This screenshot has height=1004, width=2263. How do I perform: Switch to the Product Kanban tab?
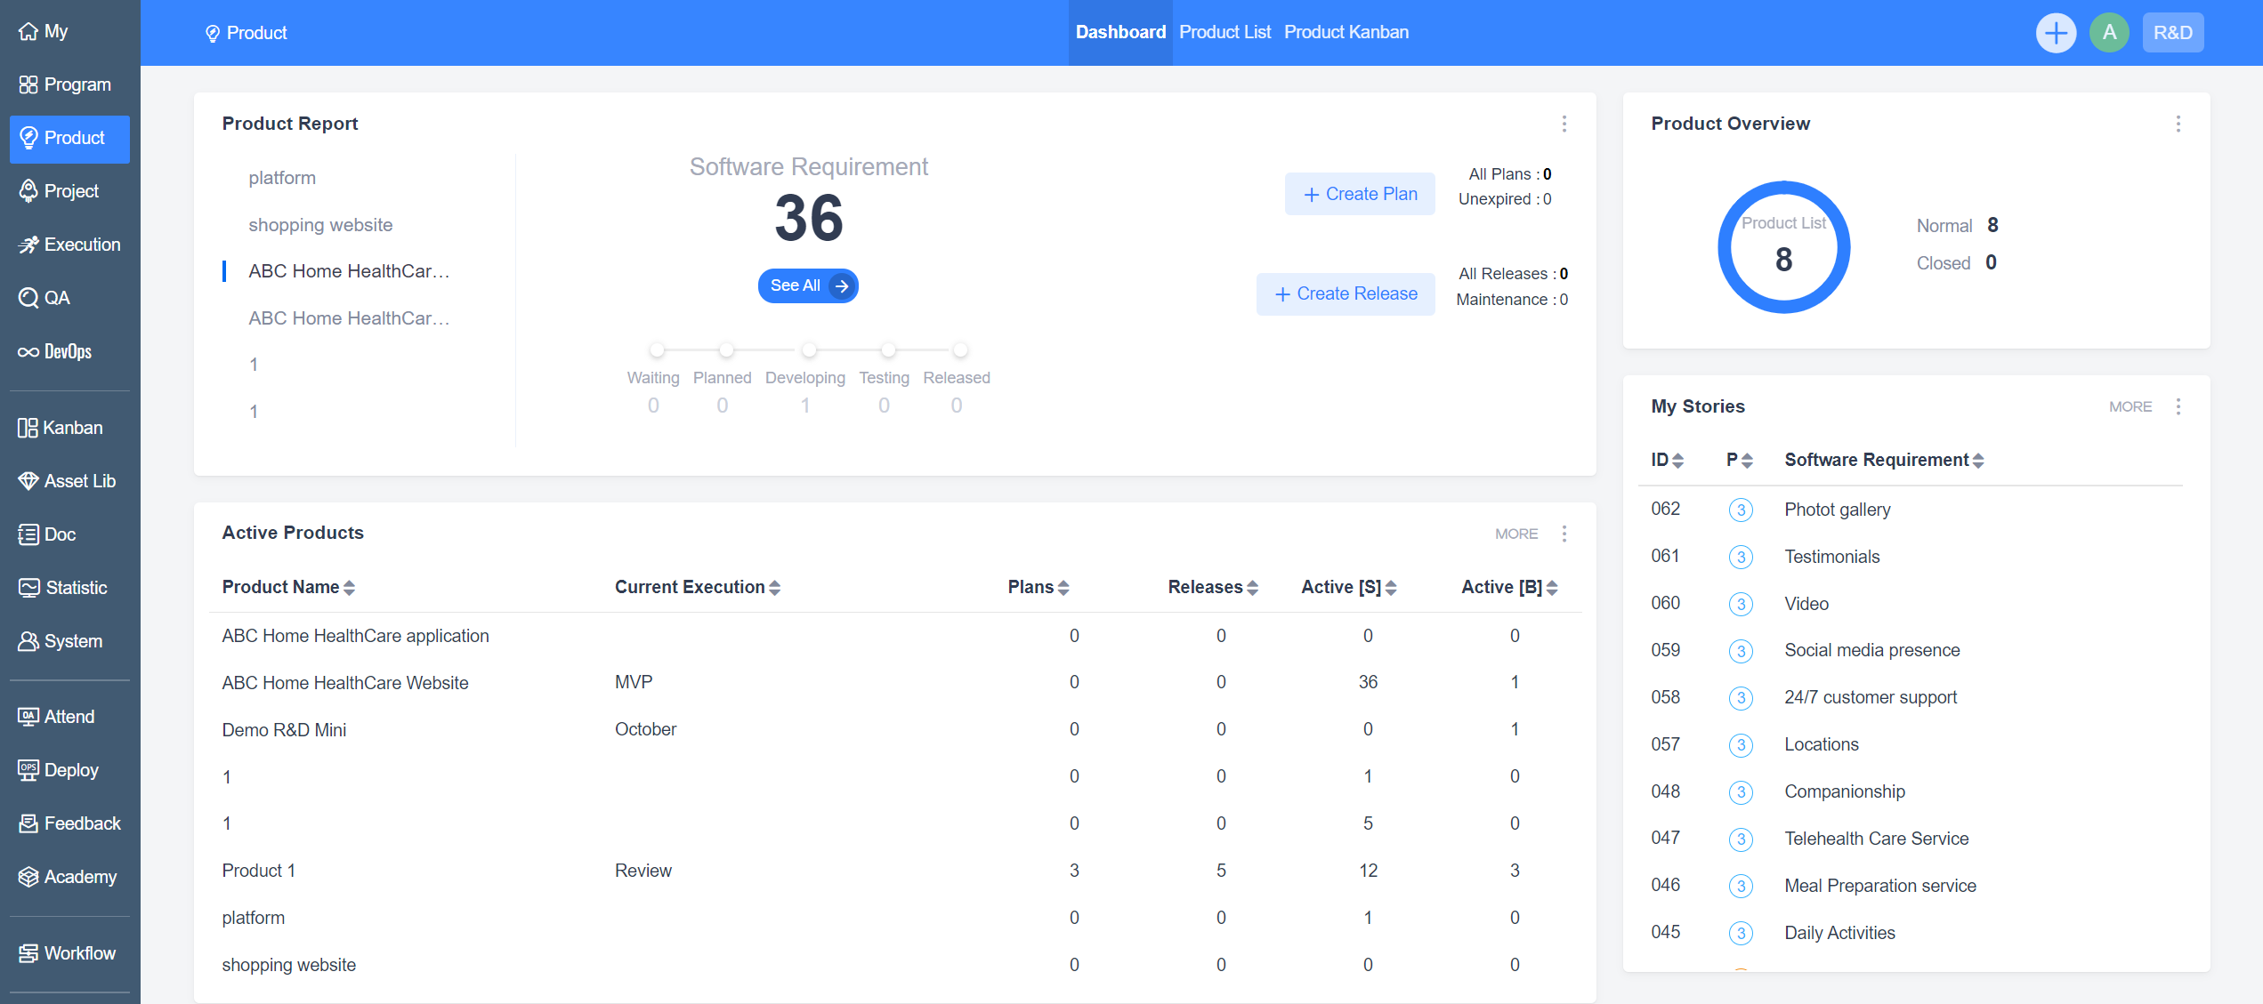point(1346,33)
